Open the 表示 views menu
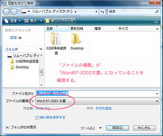Screen dimensions: 163x136 [x=33, y=21]
